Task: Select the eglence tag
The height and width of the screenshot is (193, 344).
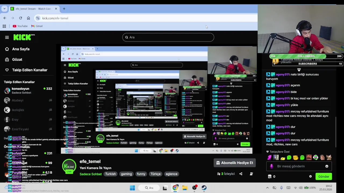Action: (171, 174)
